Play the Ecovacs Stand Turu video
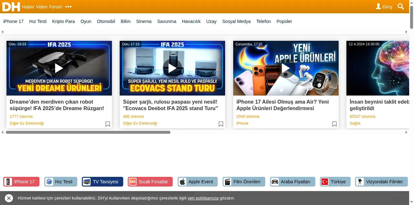The width and height of the screenshot is (414, 205). pos(172,68)
